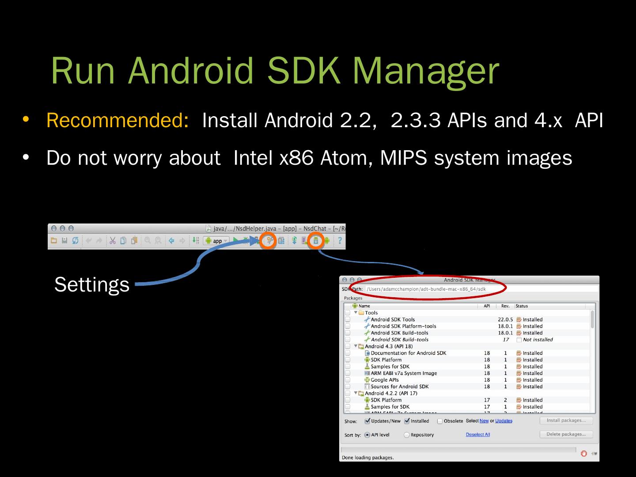Click the New link beside Select

(x=484, y=421)
